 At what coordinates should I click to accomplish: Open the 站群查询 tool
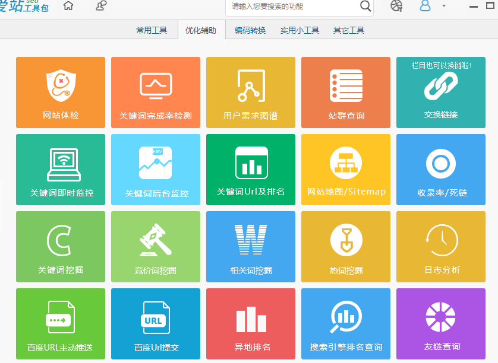(x=345, y=92)
